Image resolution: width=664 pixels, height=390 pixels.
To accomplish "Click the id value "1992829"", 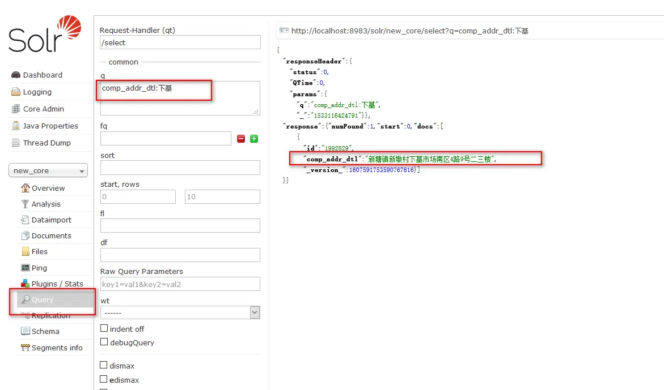I will [337, 148].
